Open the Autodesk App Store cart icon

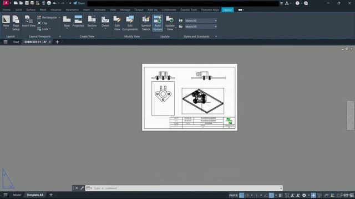tap(281, 3)
